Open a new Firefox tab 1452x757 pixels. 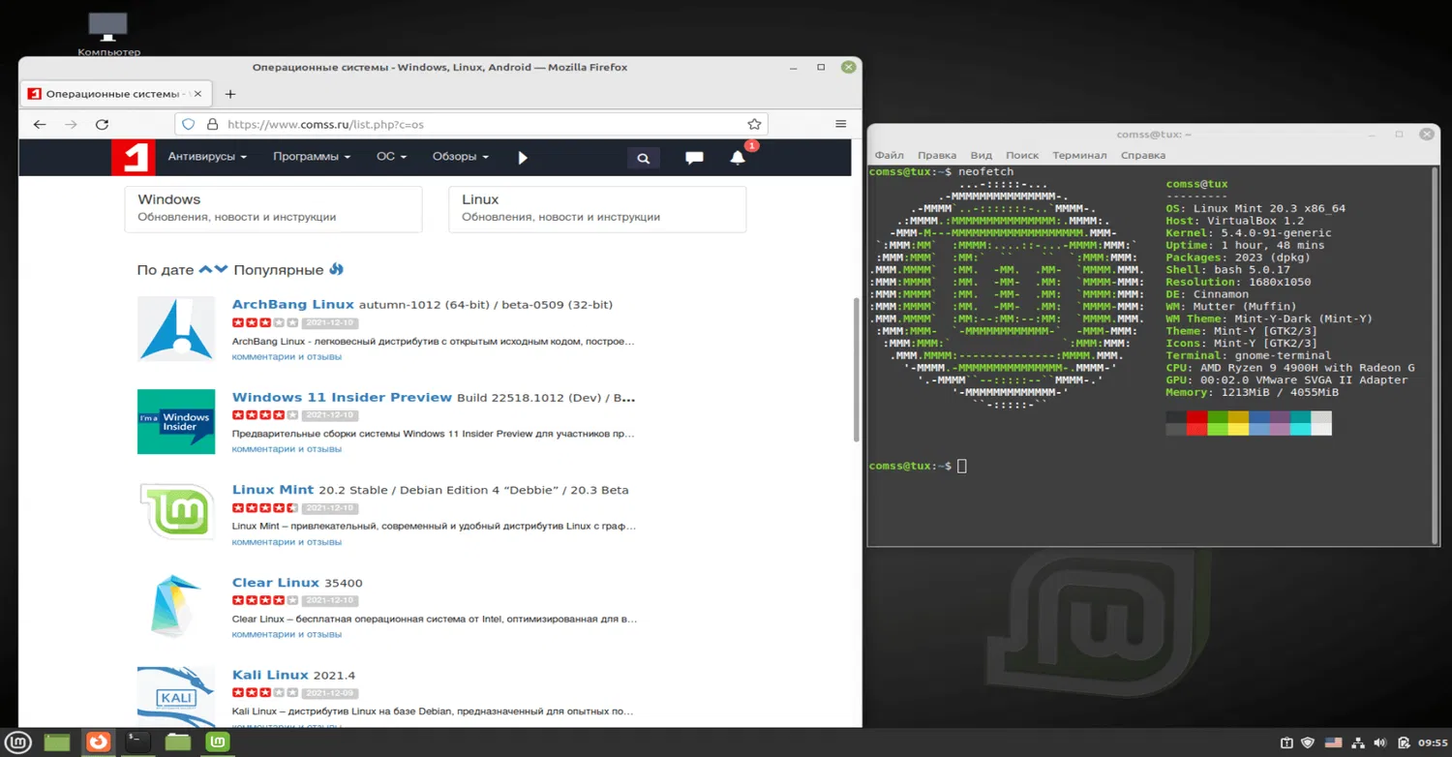click(230, 94)
